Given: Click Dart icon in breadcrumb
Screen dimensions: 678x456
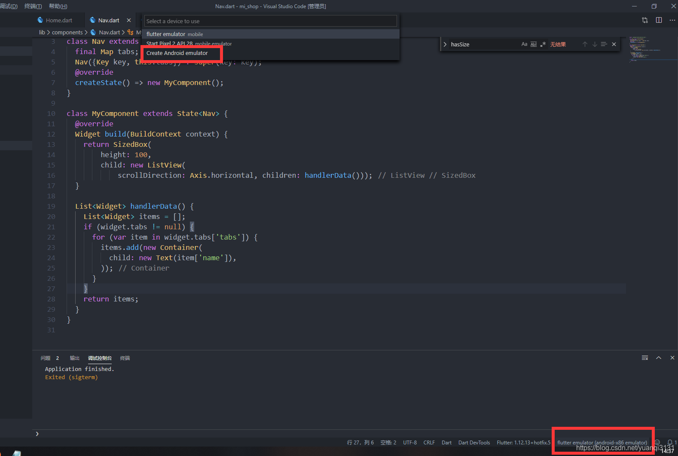Looking at the screenshot, I should click(x=93, y=32).
